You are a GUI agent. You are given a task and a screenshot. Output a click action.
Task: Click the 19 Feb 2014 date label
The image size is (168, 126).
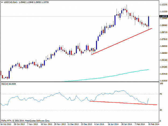(154, 124)
